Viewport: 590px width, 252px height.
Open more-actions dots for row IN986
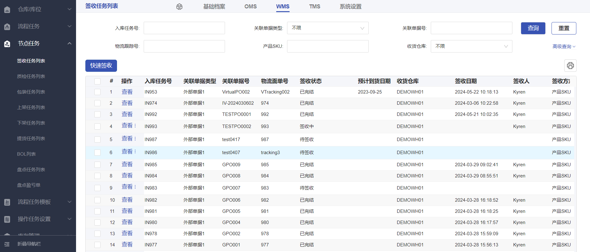click(135, 152)
